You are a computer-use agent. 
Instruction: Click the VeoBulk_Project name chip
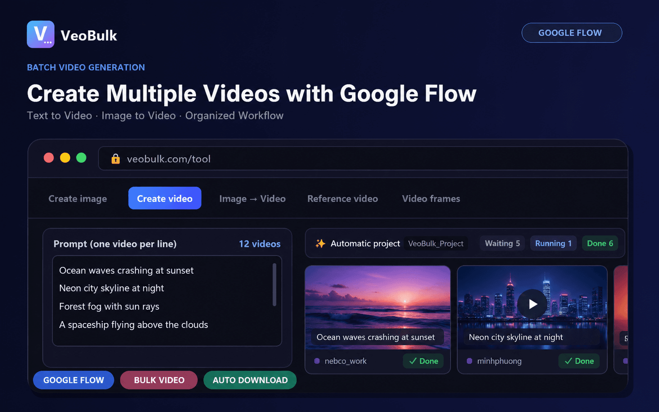coord(436,243)
